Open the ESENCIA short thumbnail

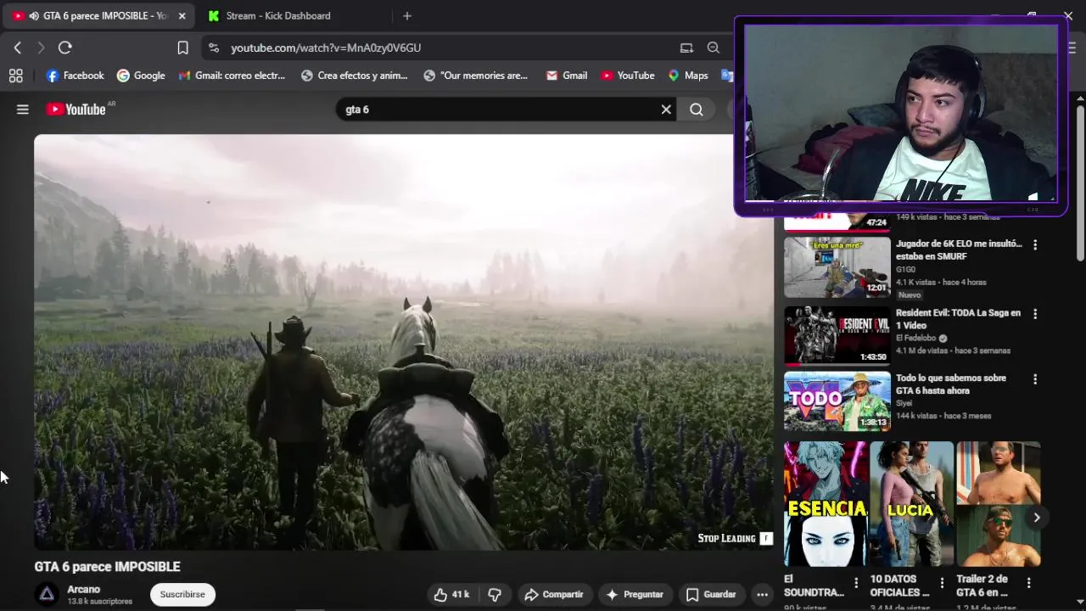coord(826,504)
